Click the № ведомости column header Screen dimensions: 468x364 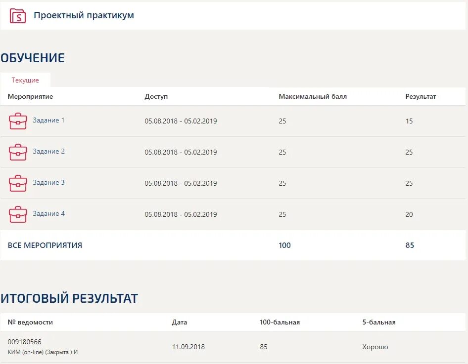pyautogui.click(x=30, y=323)
